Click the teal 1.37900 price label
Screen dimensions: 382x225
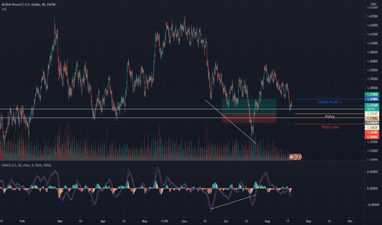click(372, 94)
